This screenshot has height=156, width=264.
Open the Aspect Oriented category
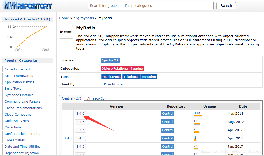pyautogui.click(x=17, y=69)
